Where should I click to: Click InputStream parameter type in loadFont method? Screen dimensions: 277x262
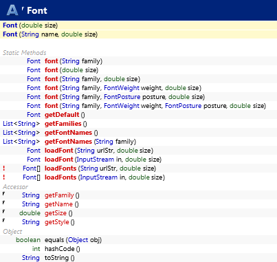pyautogui.click(x=96, y=160)
